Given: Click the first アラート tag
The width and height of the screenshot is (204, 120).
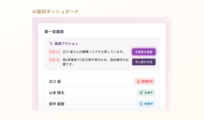Looking at the screenshot, I should point(55,52).
